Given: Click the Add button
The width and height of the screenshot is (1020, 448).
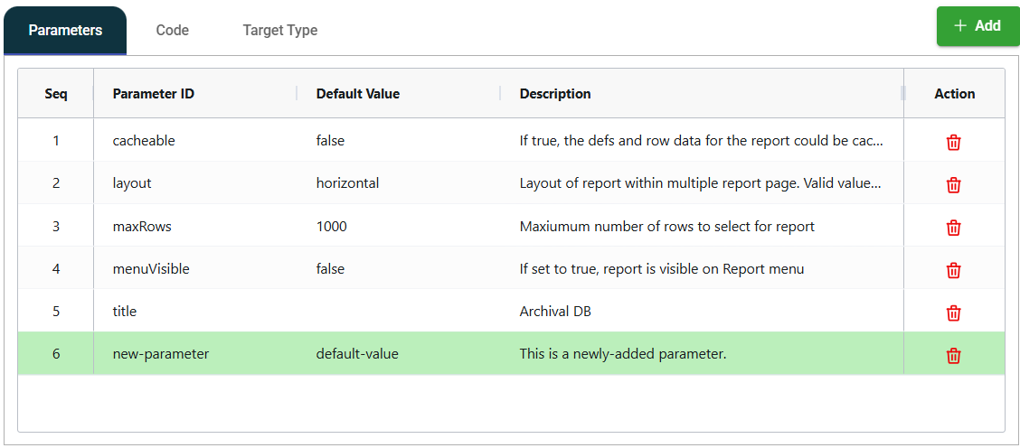Looking at the screenshot, I should coord(977,26).
